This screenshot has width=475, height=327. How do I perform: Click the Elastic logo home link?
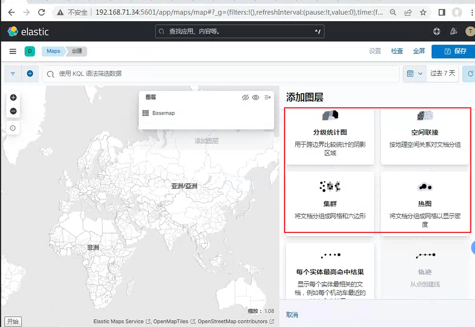(x=28, y=32)
